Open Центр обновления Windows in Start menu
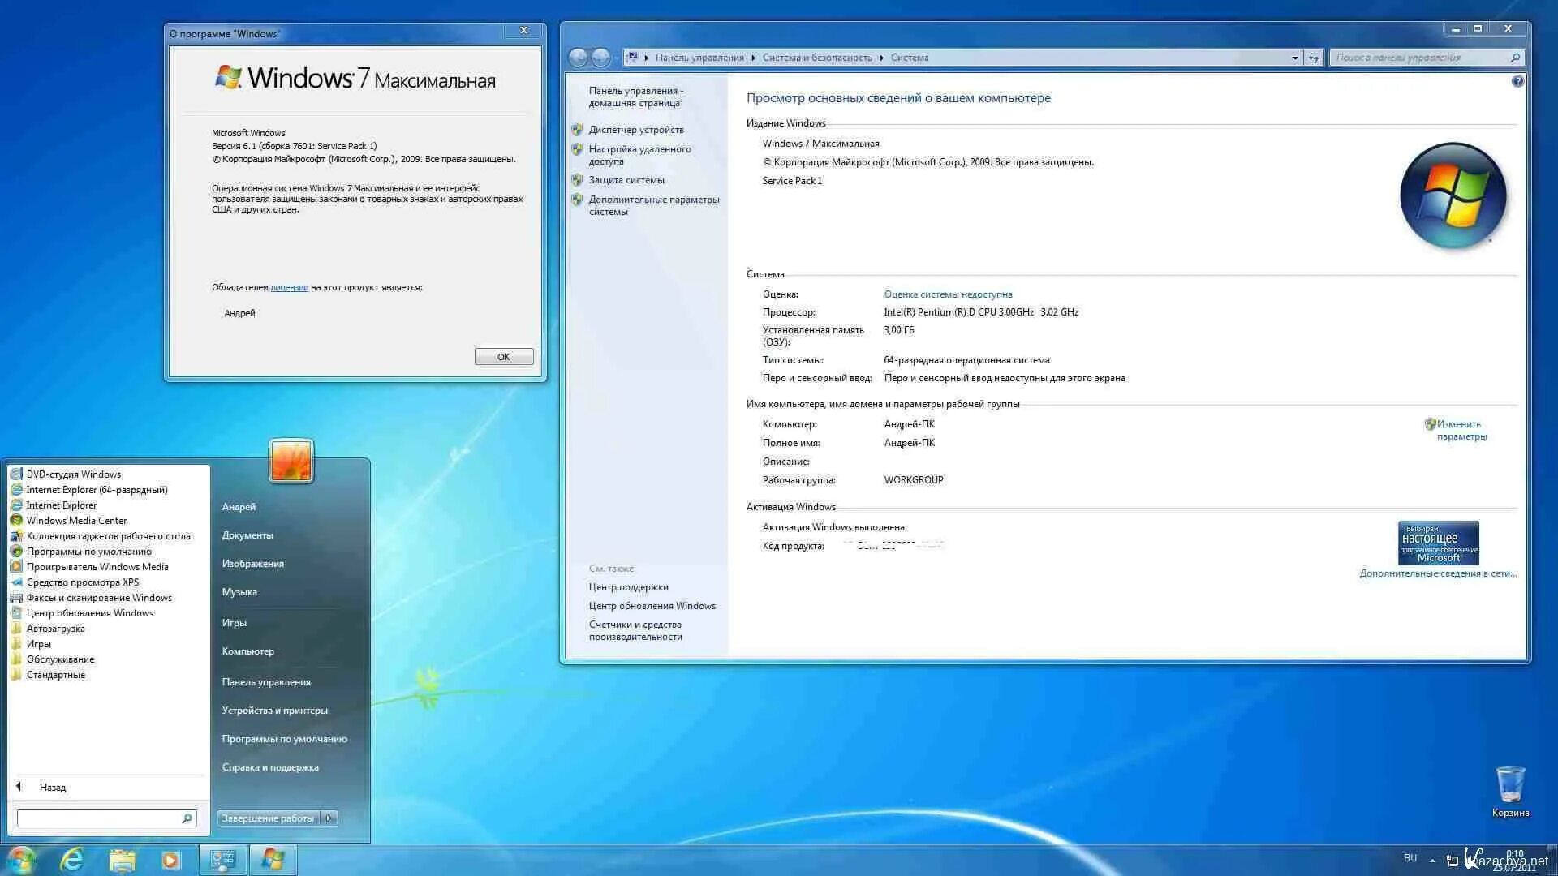1558x876 pixels. pyautogui.click(x=89, y=613)
